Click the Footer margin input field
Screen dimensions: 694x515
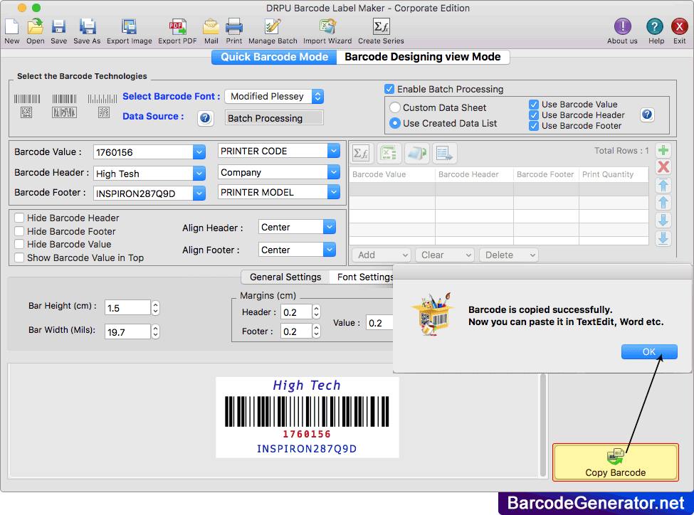[296, 331]
